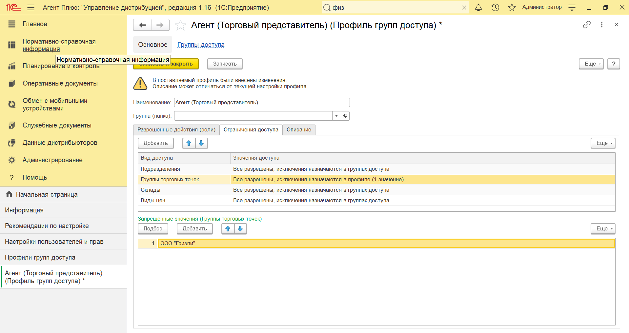Open Помощь section
This screenshot has width=629, height=333.
pos(35,177)
